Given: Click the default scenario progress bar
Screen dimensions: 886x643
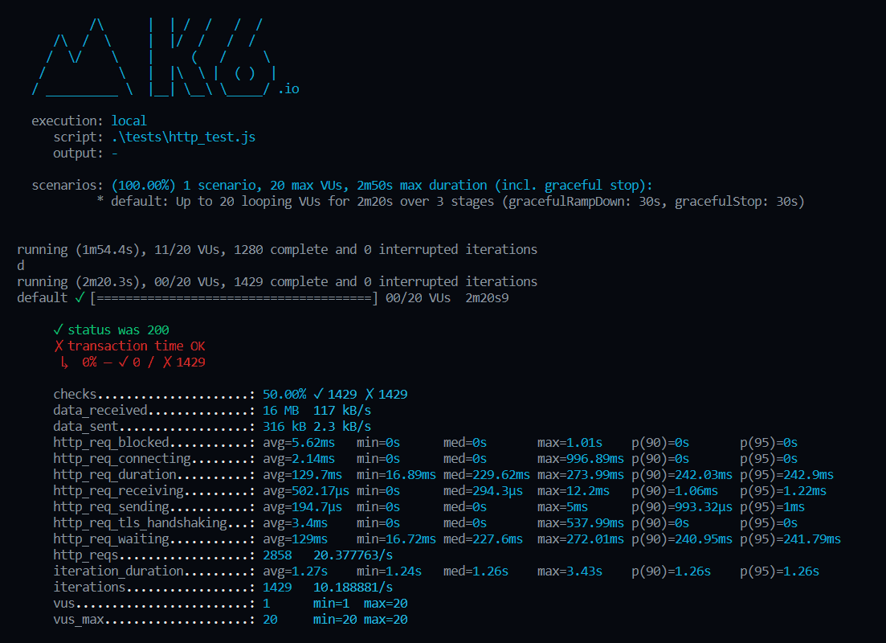Looking at the screenshot, I should (233, 297).
